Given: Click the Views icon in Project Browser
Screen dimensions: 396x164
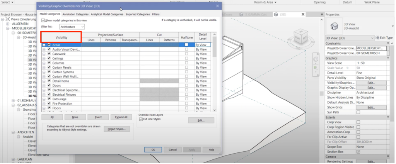Looking at the screenshot, I should click(8, 19).
